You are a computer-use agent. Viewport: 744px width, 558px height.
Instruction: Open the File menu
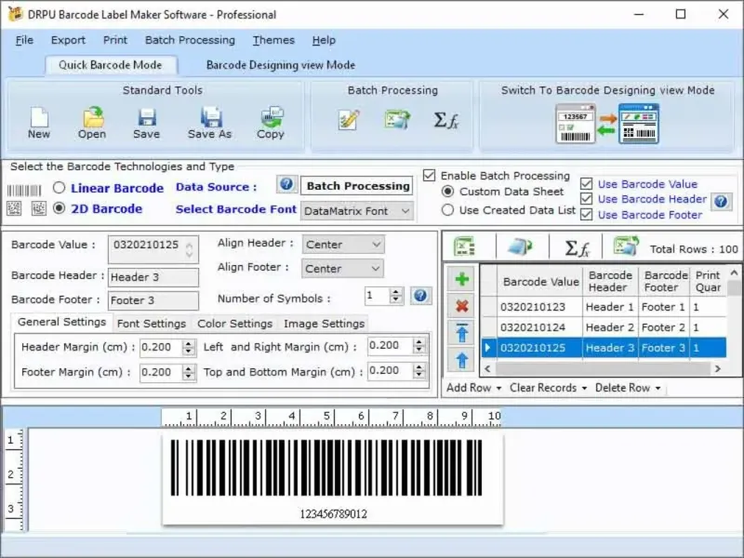click(x=24, y=40)
